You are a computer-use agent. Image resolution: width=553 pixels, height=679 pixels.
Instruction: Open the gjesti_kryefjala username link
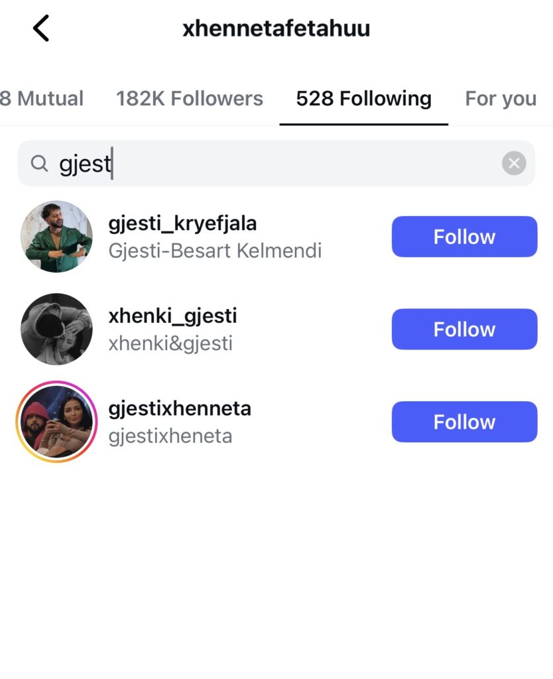[182, 223]
